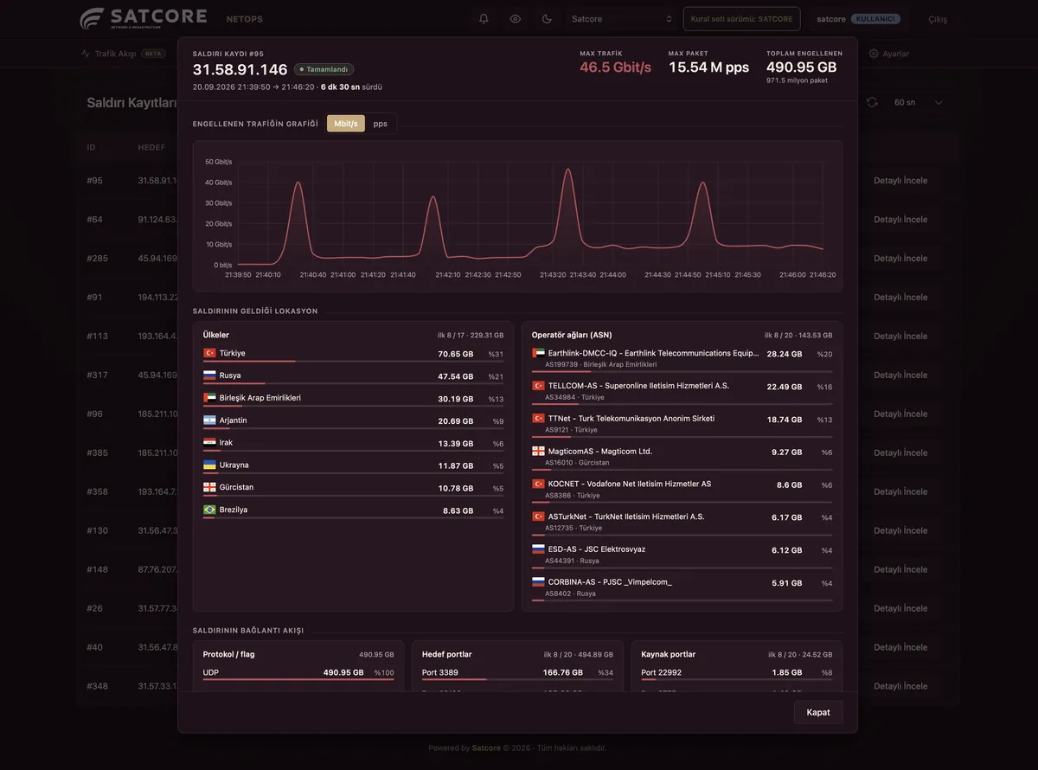Click the Rusya flag in Ülkeler list
The image size is (1038, 770).
click(x=209, y=375)
